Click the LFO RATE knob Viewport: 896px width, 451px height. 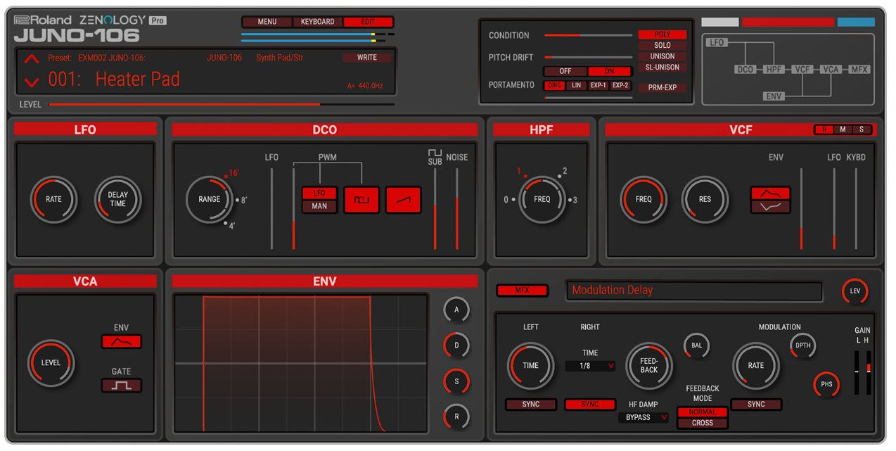point(53,200)
